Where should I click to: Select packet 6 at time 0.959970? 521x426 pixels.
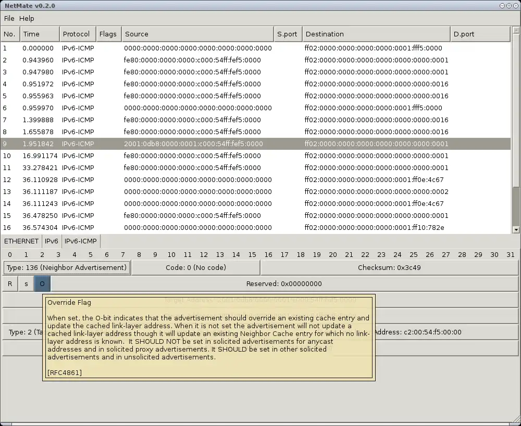pyautogui.click(x=255, y=108)
